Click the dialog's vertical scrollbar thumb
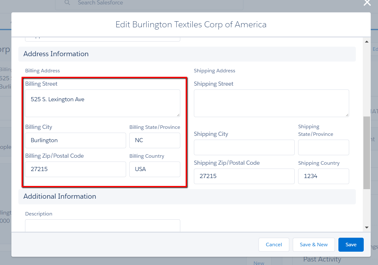 coord(367,152)
